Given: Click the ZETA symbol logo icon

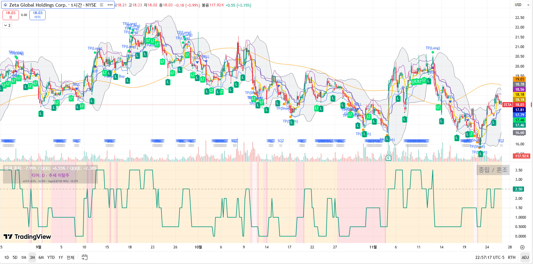Looking at the screenshot, I should [5, 5].
